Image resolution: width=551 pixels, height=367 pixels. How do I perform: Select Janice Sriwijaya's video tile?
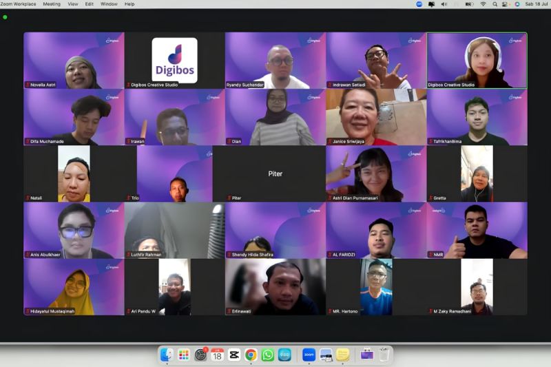(376, 117)
